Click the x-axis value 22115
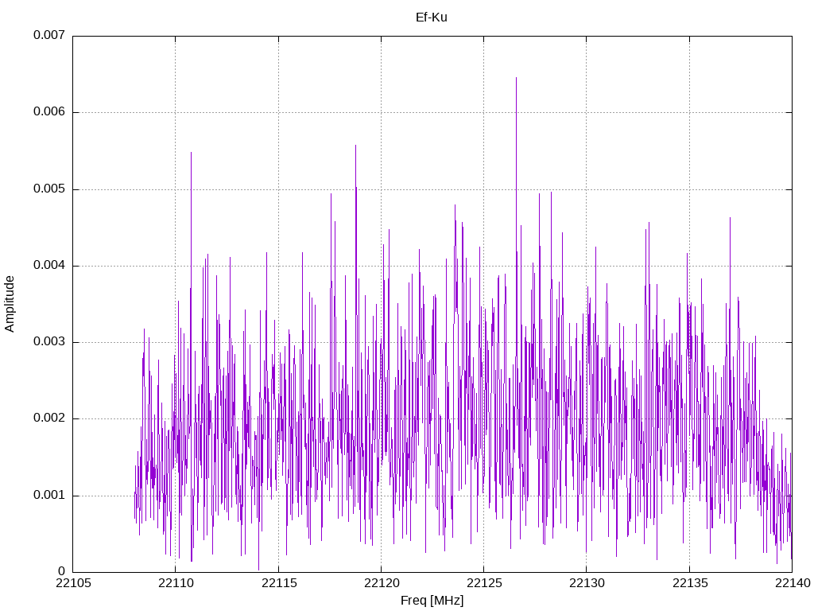The image size is (814, 611). click(279, 583)
